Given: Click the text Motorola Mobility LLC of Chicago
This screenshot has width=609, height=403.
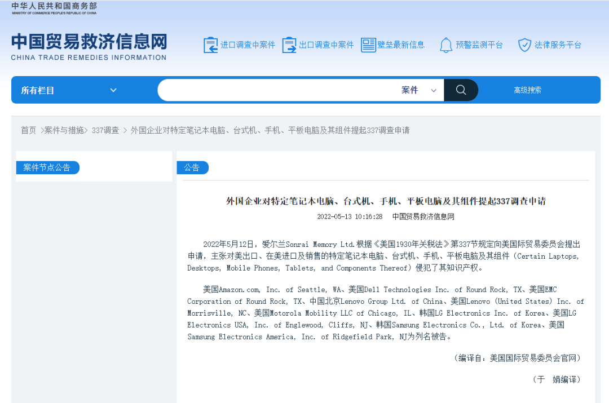Looking at the screenshot, I should click(x=333, y=313).
